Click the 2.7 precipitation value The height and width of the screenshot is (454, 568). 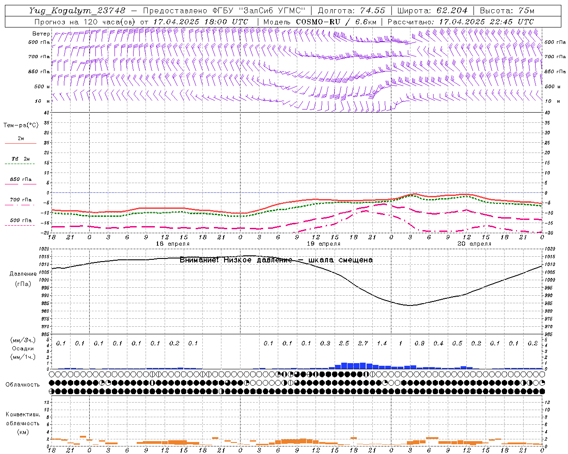[x=363, y=343]
